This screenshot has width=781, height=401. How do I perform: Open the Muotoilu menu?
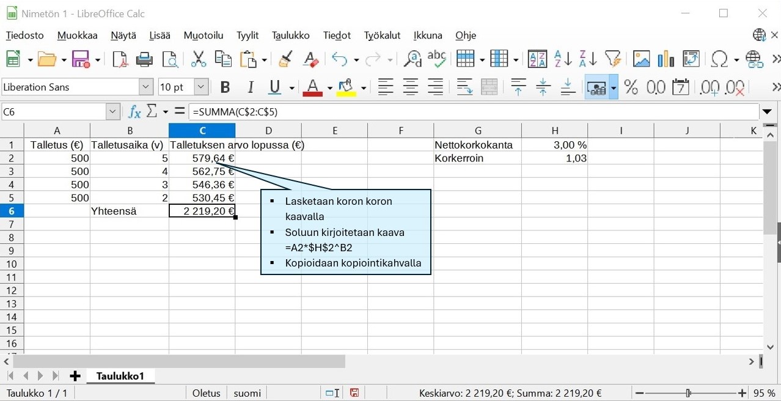204,35
